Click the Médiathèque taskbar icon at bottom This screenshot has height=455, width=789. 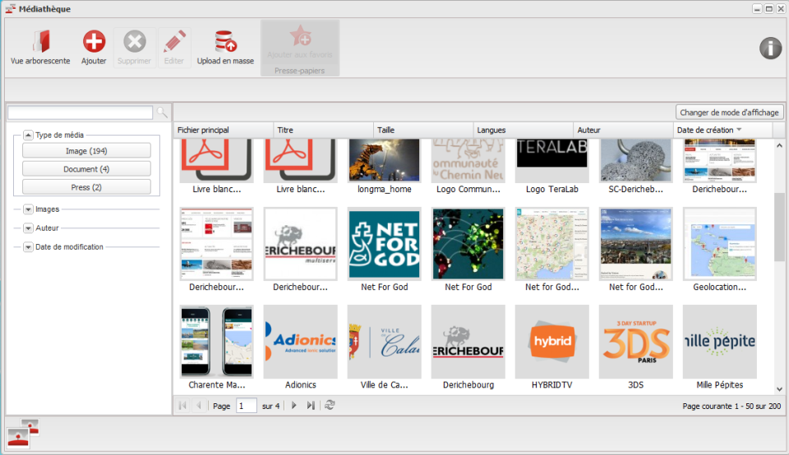point(23,433)
